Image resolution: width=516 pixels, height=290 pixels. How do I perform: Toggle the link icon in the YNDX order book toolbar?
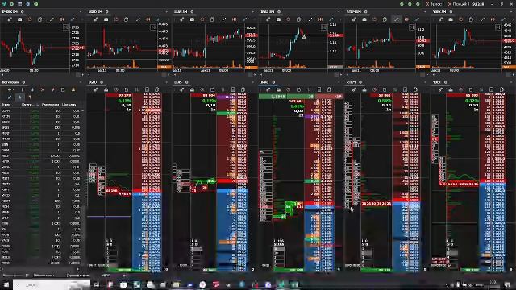click(x=440, y=89)
